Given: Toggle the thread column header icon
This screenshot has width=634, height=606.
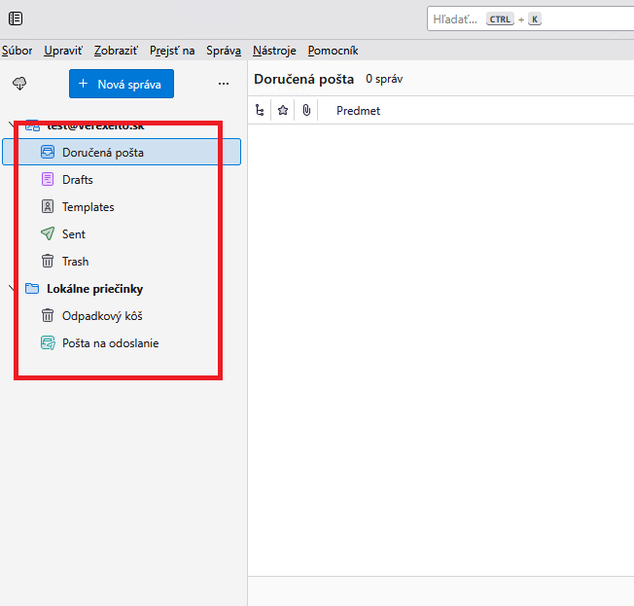Looking at the screenshot, I should tap(260, 111).
